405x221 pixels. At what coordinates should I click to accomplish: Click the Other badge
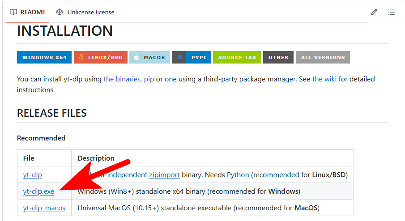tap(278, 57)
